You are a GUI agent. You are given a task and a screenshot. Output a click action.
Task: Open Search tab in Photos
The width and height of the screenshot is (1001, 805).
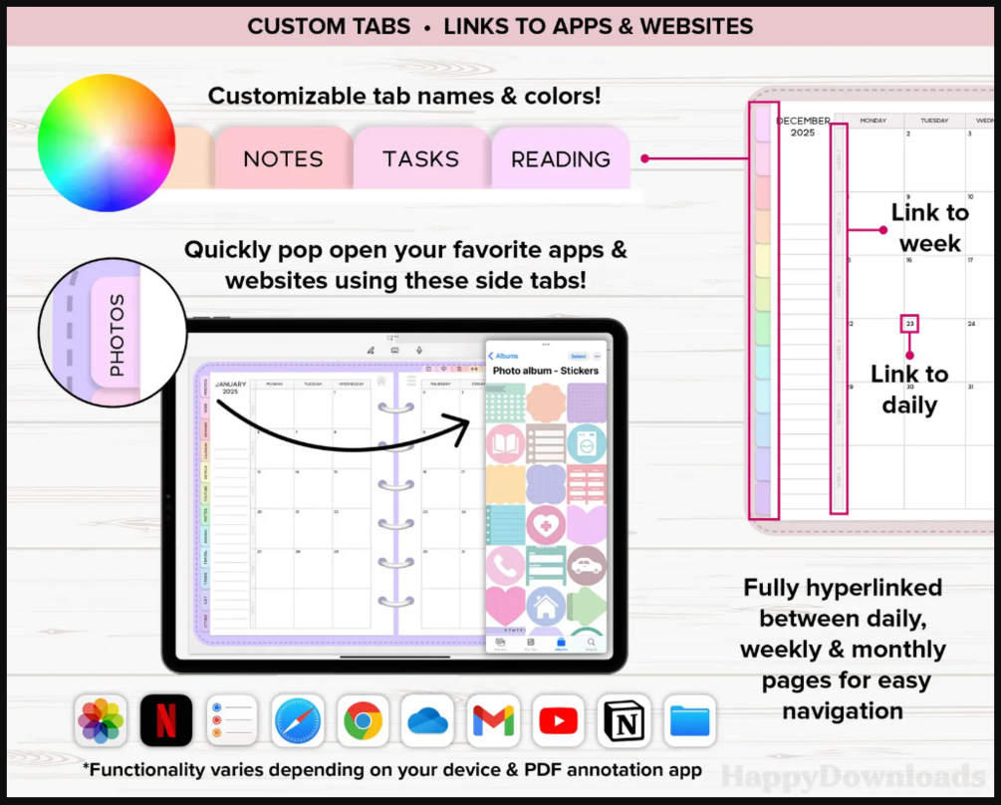[592, 645]
